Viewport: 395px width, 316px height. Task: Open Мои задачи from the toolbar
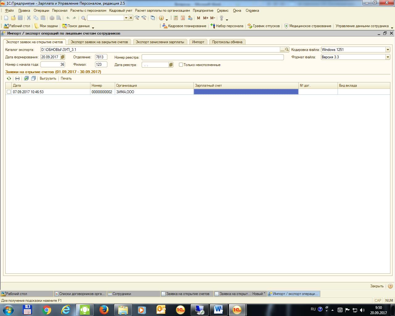tap(46, 26)
